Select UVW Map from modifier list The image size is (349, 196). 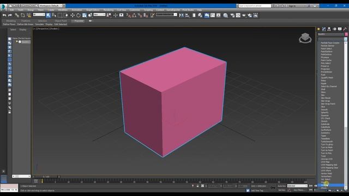click(325, 162)
